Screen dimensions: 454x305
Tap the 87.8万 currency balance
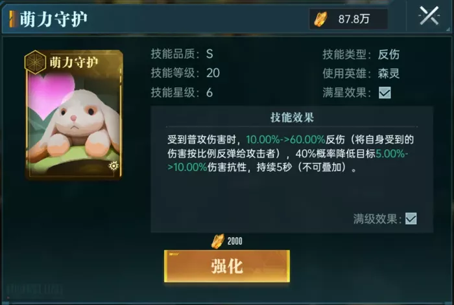pyautogui.click(x=354, y=19)
